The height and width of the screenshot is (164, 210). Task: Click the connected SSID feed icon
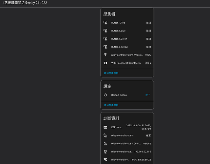(105, 143)
